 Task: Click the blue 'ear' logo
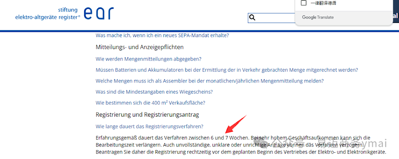(100, 13)
